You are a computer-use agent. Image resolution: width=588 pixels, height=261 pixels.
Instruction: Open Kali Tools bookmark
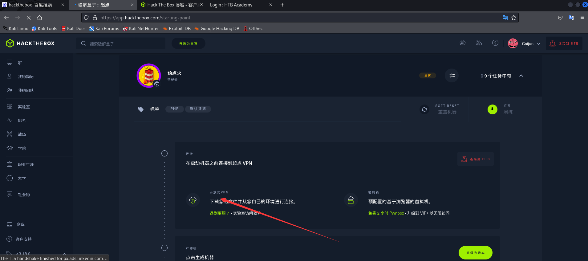click(44, 29)
